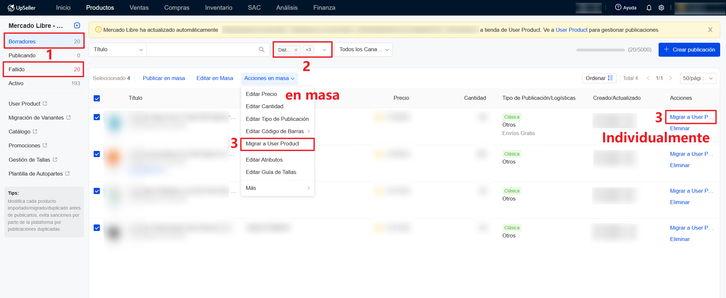726x298 pixels.
Task: Click Eliminar in the fourth row
Action: 680,239
